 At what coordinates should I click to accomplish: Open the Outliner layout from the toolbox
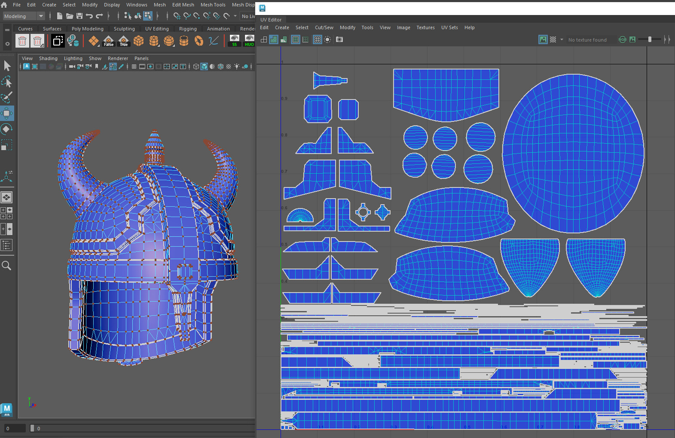coord(7,245)
